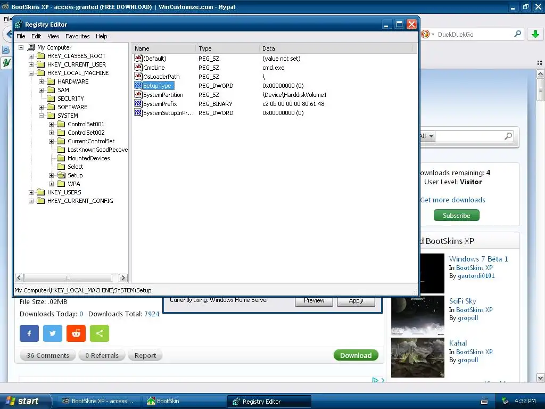Expand the SOFTWARE key
The width and height of the screenshot is (545, 409).
41,107
